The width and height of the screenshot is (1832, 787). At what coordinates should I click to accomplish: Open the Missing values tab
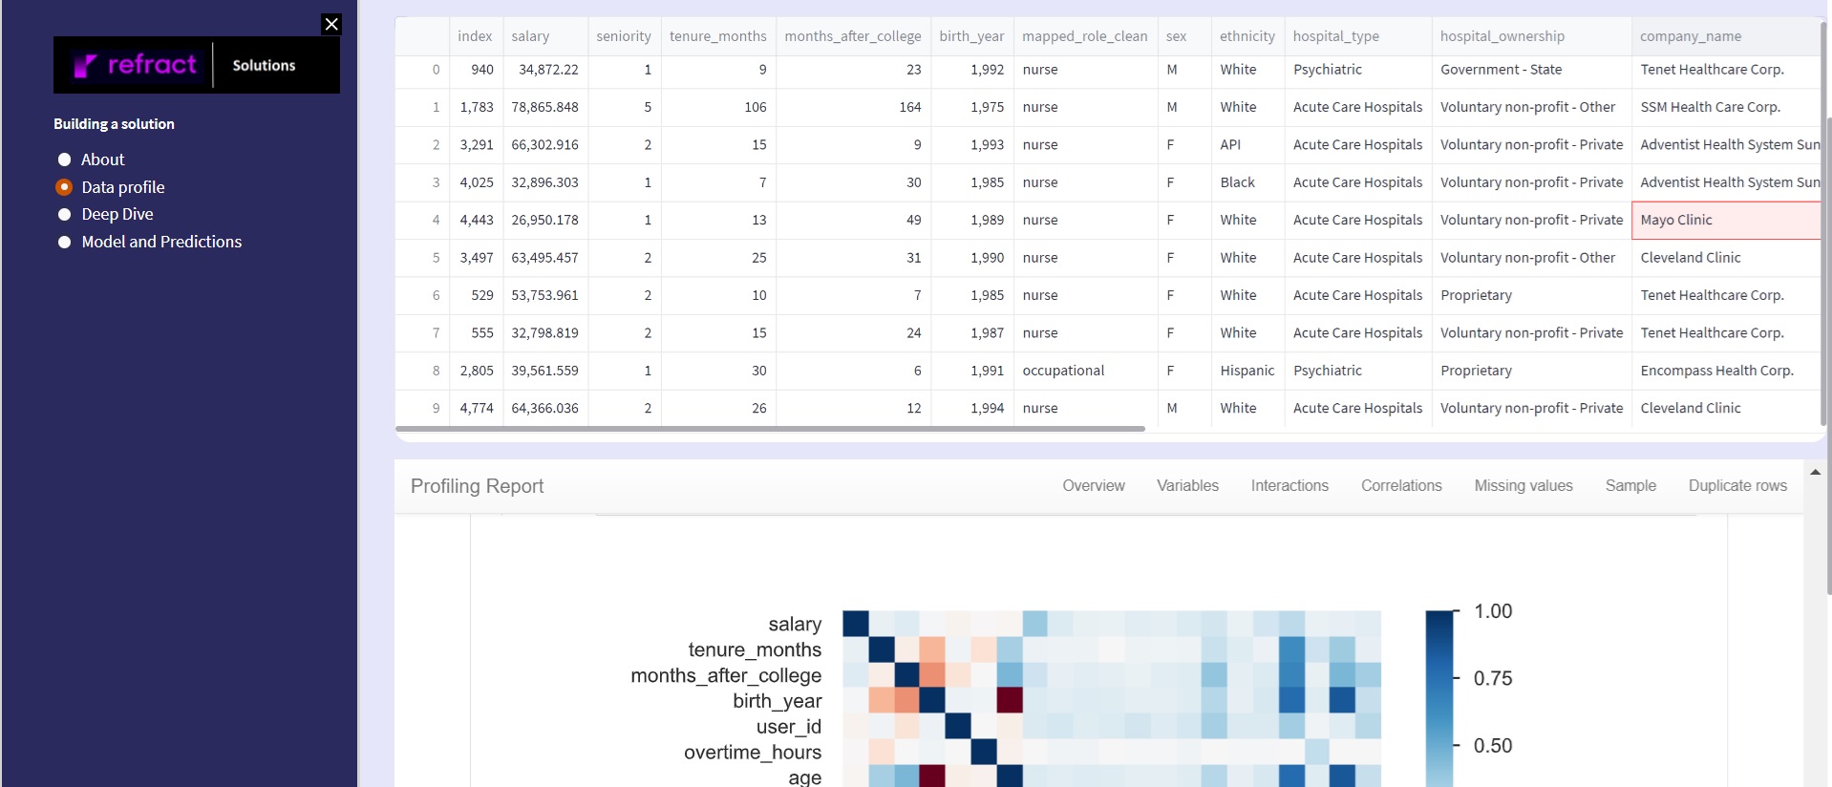pos(1523,485)
